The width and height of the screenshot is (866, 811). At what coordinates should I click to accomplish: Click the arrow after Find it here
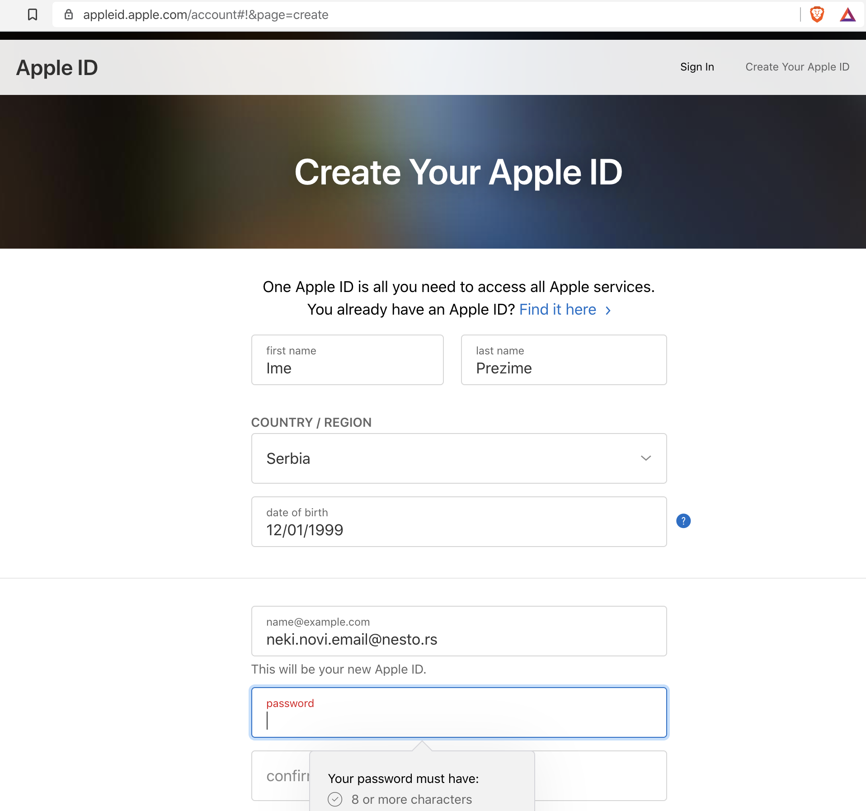(x=608, y=310)
